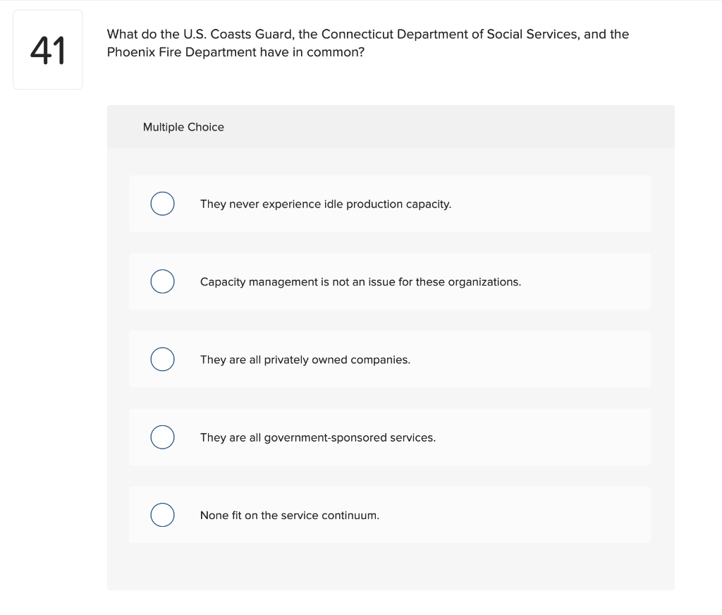Click the answer text 'They are all government-sponsored services.'
The height and width of the screenshot is (615, 722).
(x=317, y=437)
